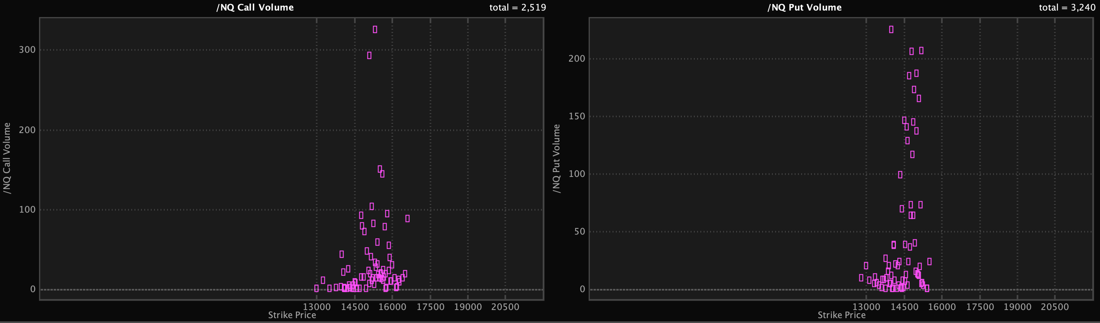Image resolution: width=1100 pixels, height=323 pixels.
Task: Click 14500 strike label on call chart
Action: 355,307
